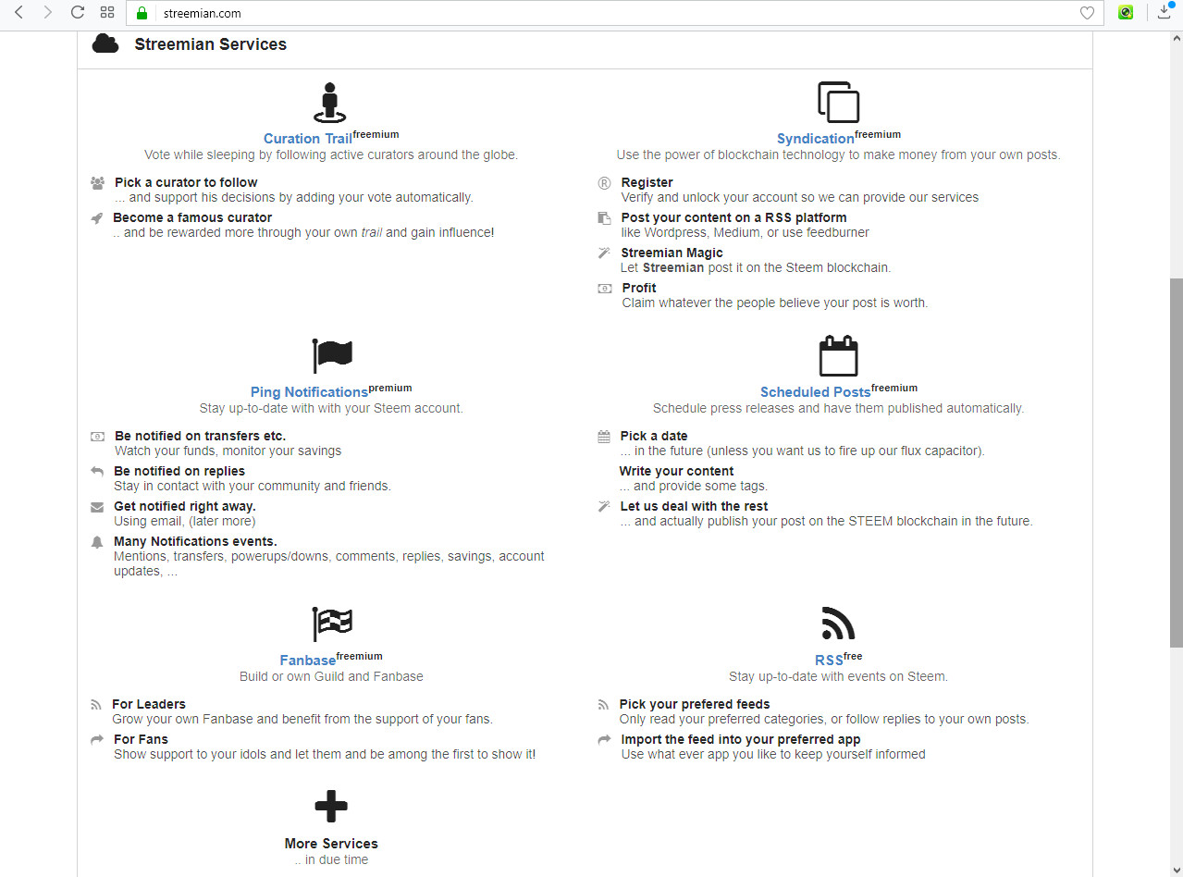Click the magic wand icon beside Streemian Magic

tap(604, 253)
